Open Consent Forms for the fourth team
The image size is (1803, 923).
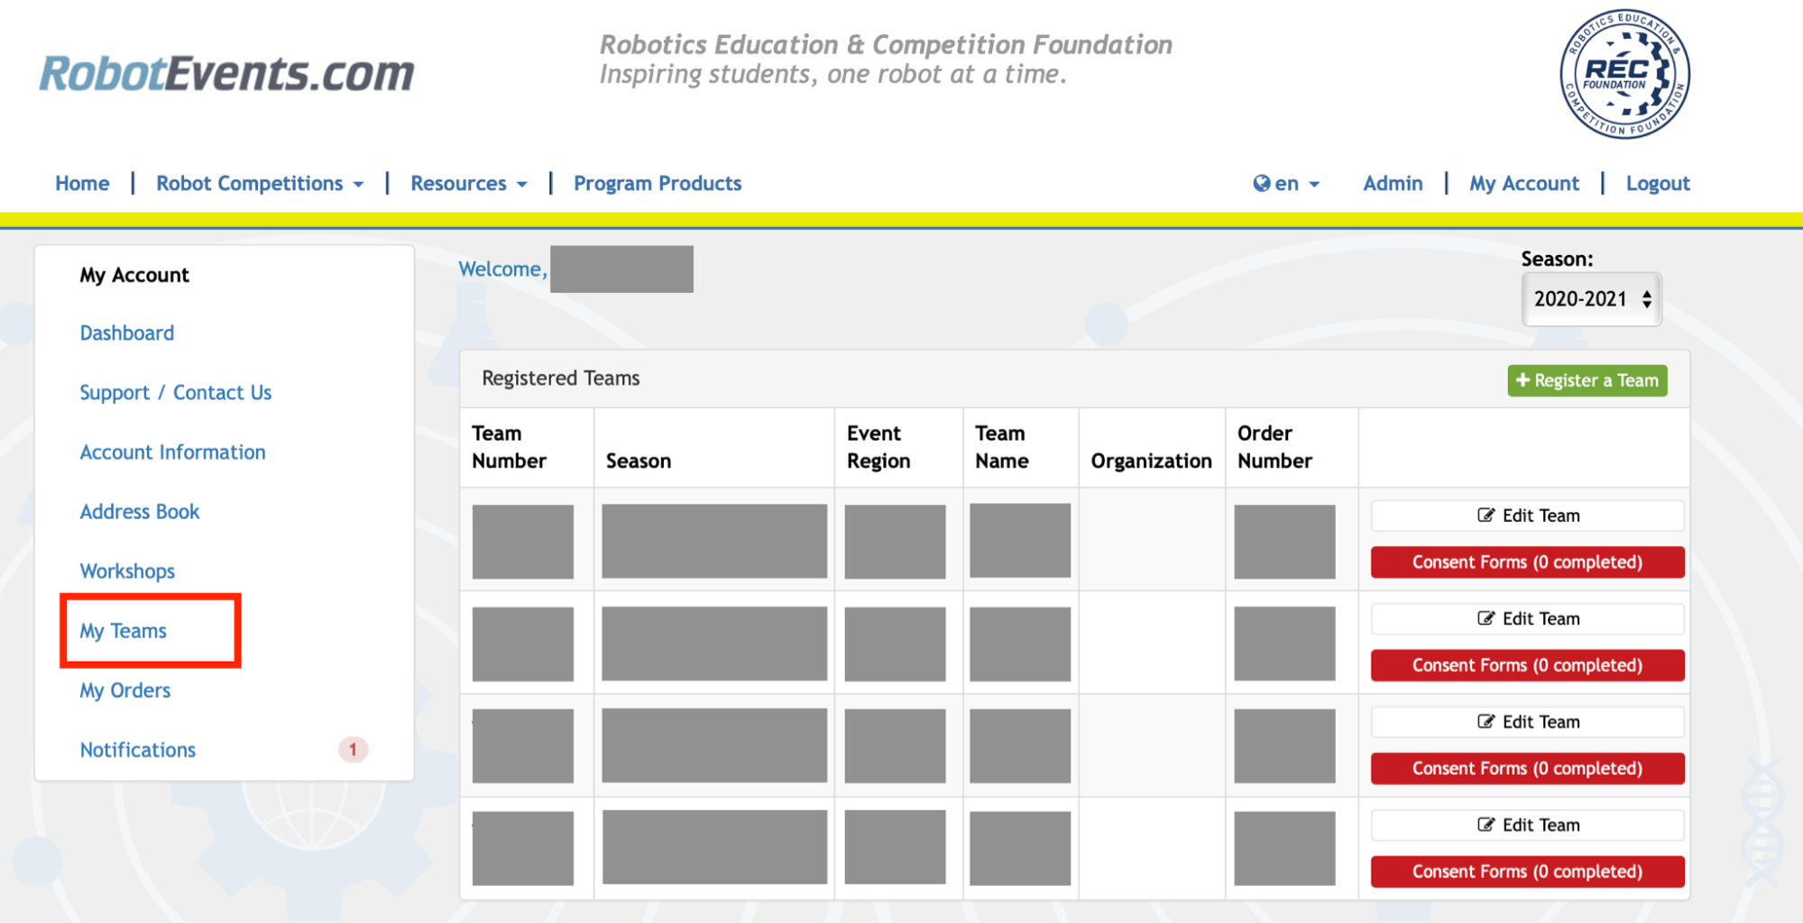(x=1527, y=872)
